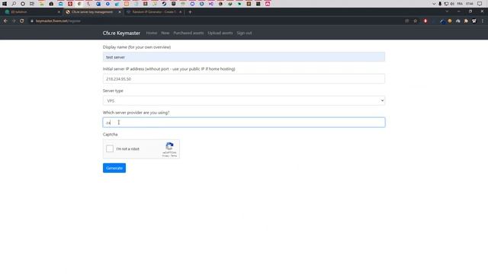Expand the Server type dropdown

244,100
